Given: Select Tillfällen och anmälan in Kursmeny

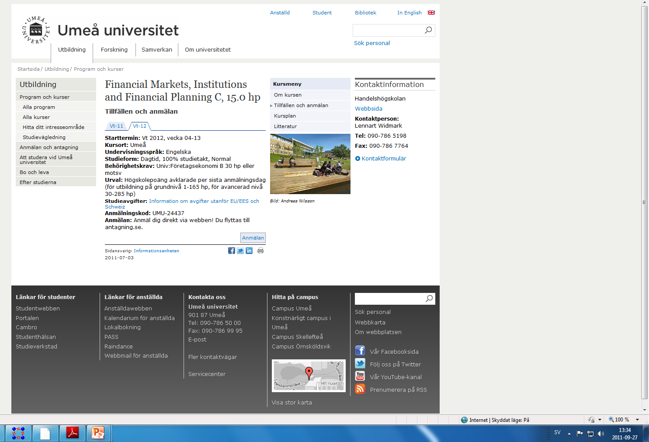Looking at the screenshot, I should [310, 105].
